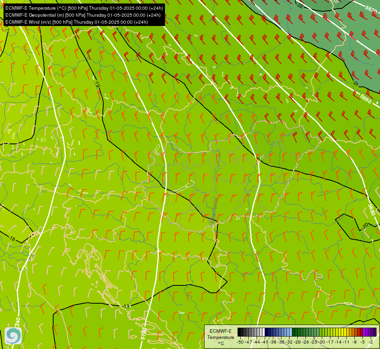
Task: Click the -44 legend tick label
Action: pos(257,342)
